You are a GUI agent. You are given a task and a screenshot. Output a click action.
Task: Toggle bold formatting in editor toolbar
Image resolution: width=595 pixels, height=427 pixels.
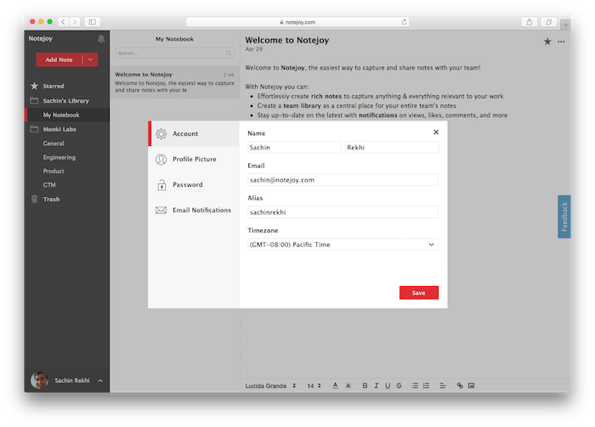point(365,385)
